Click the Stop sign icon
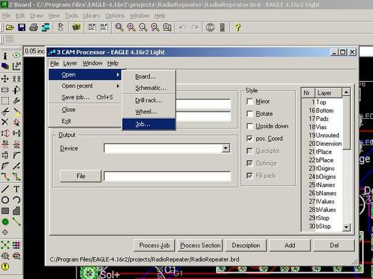Viewport: 373px width, 279px height. (211, 28)
